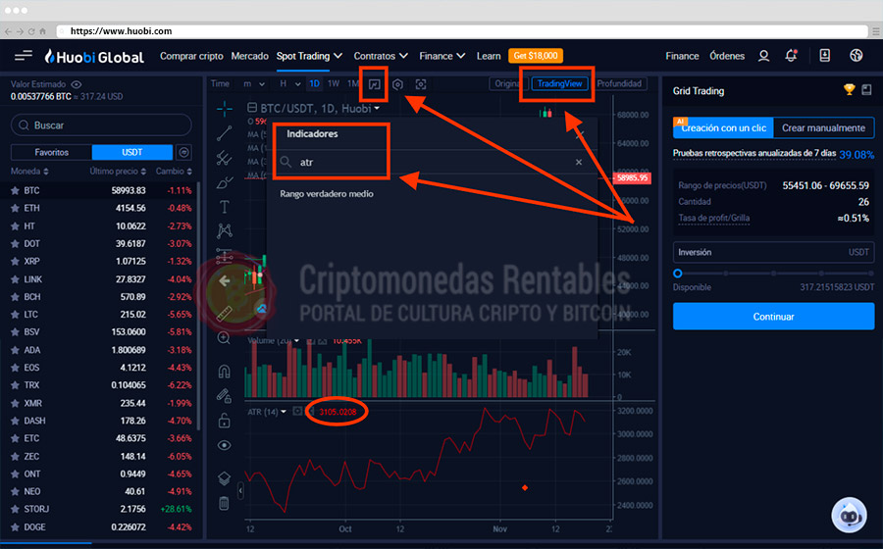
Task: Toggle BTC favorite star in list
Action: (14, 190)
